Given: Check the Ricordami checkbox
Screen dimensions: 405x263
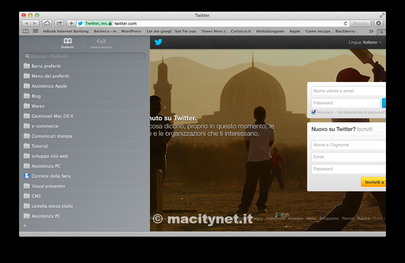Looking at the screenshot, I should click(314, 112).
